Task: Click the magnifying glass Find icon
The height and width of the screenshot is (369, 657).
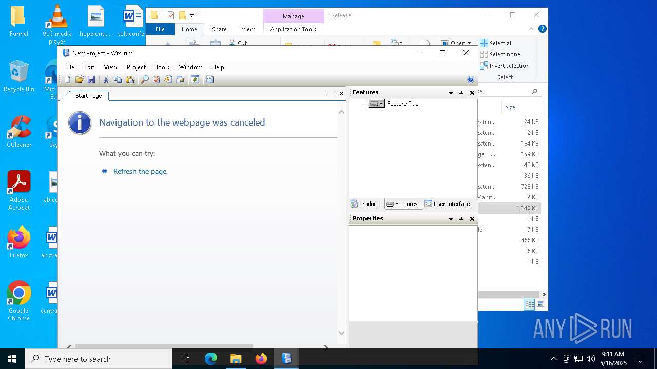Action: 145,79
